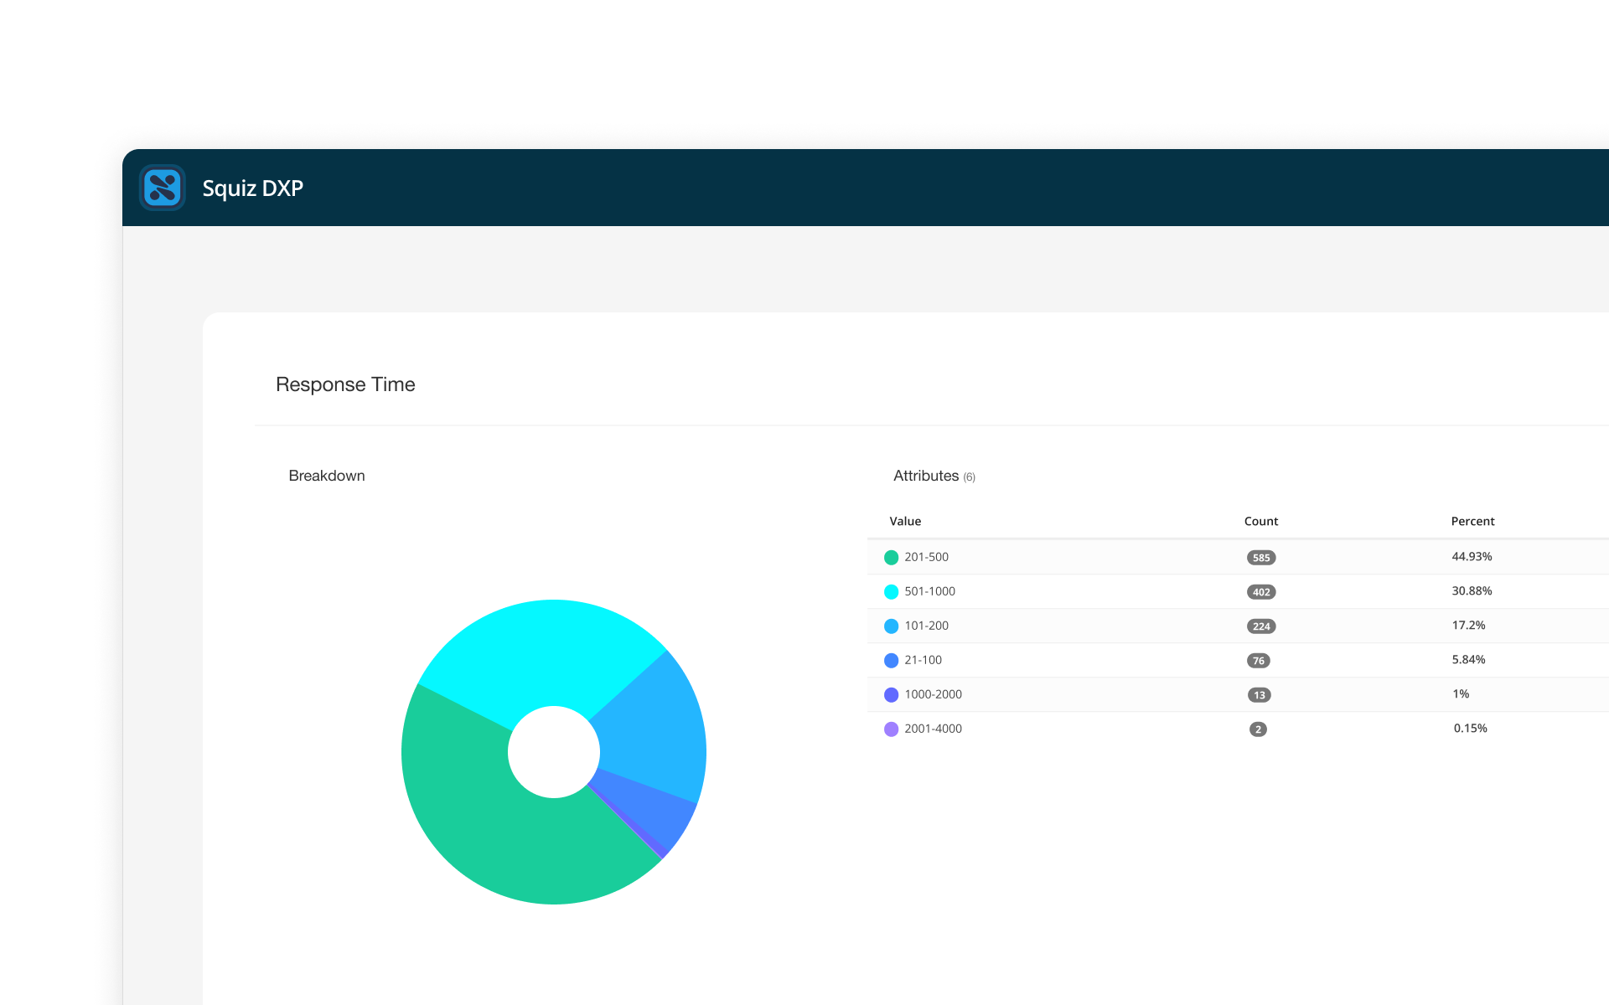Click the Squiz DXP title text
Viewport: 1609px width, 1005px height.
[252, 188]
